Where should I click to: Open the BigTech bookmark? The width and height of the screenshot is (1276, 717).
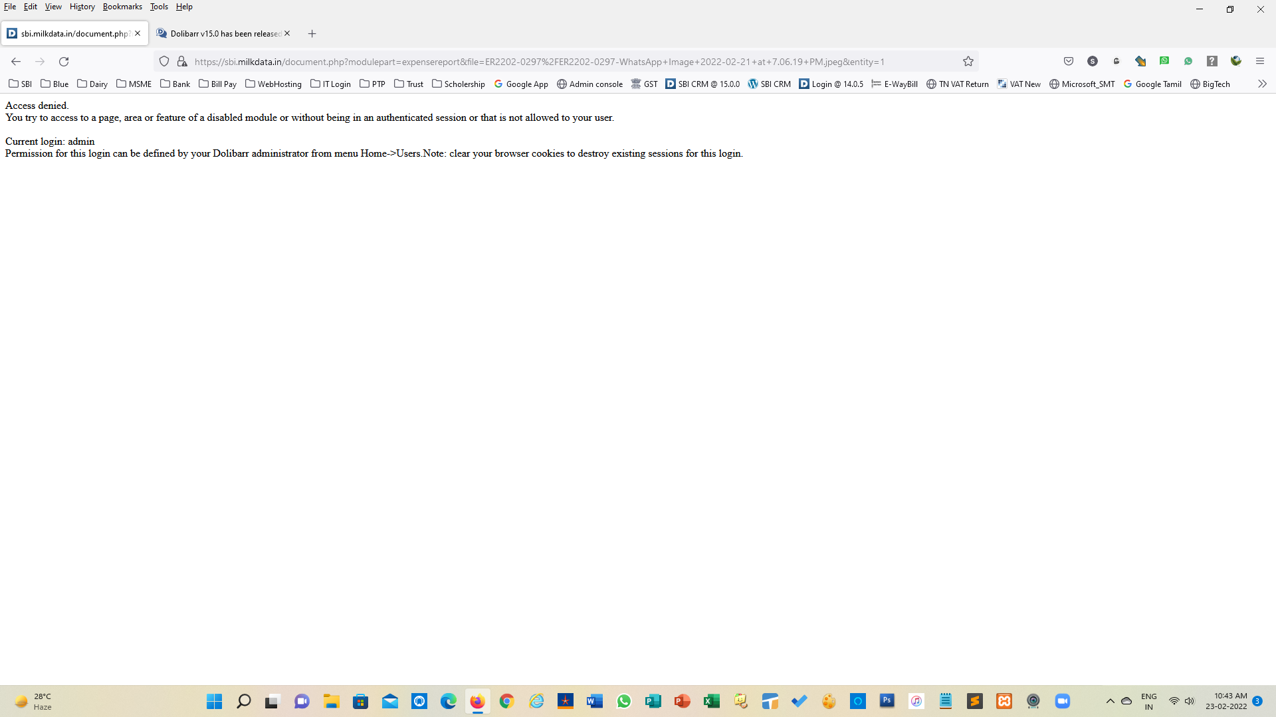pos(1210,84)
